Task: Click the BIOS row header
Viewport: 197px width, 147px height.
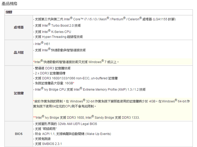Action: click(x=19, y=133)
